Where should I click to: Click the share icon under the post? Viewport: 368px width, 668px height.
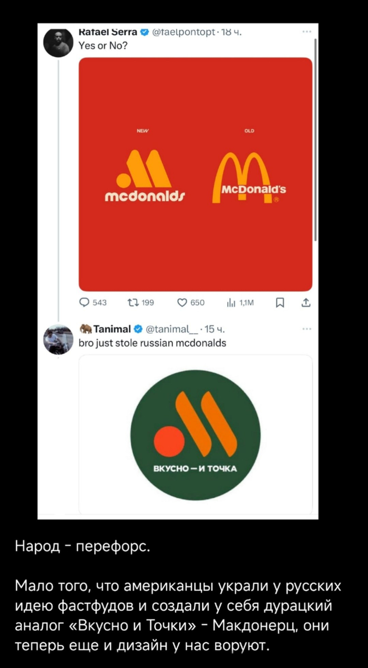[307, 302]
